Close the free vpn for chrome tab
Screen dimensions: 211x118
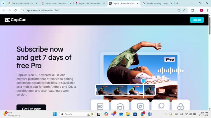point(37,3)
